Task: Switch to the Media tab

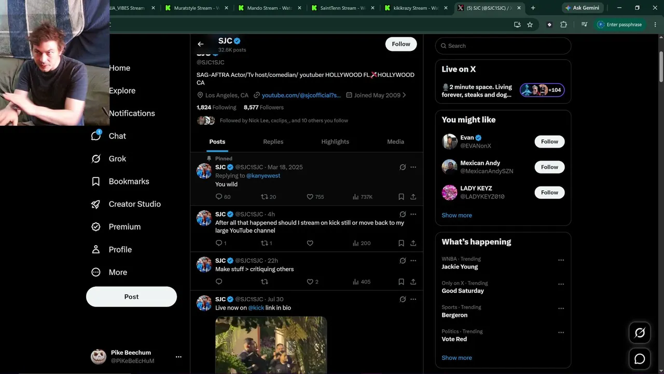Action: click(x=395, y=142)
